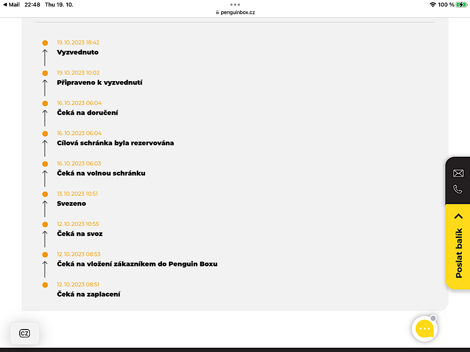
Task: Expand the Poslat balík side panel chevron
Action: point(459,216)
